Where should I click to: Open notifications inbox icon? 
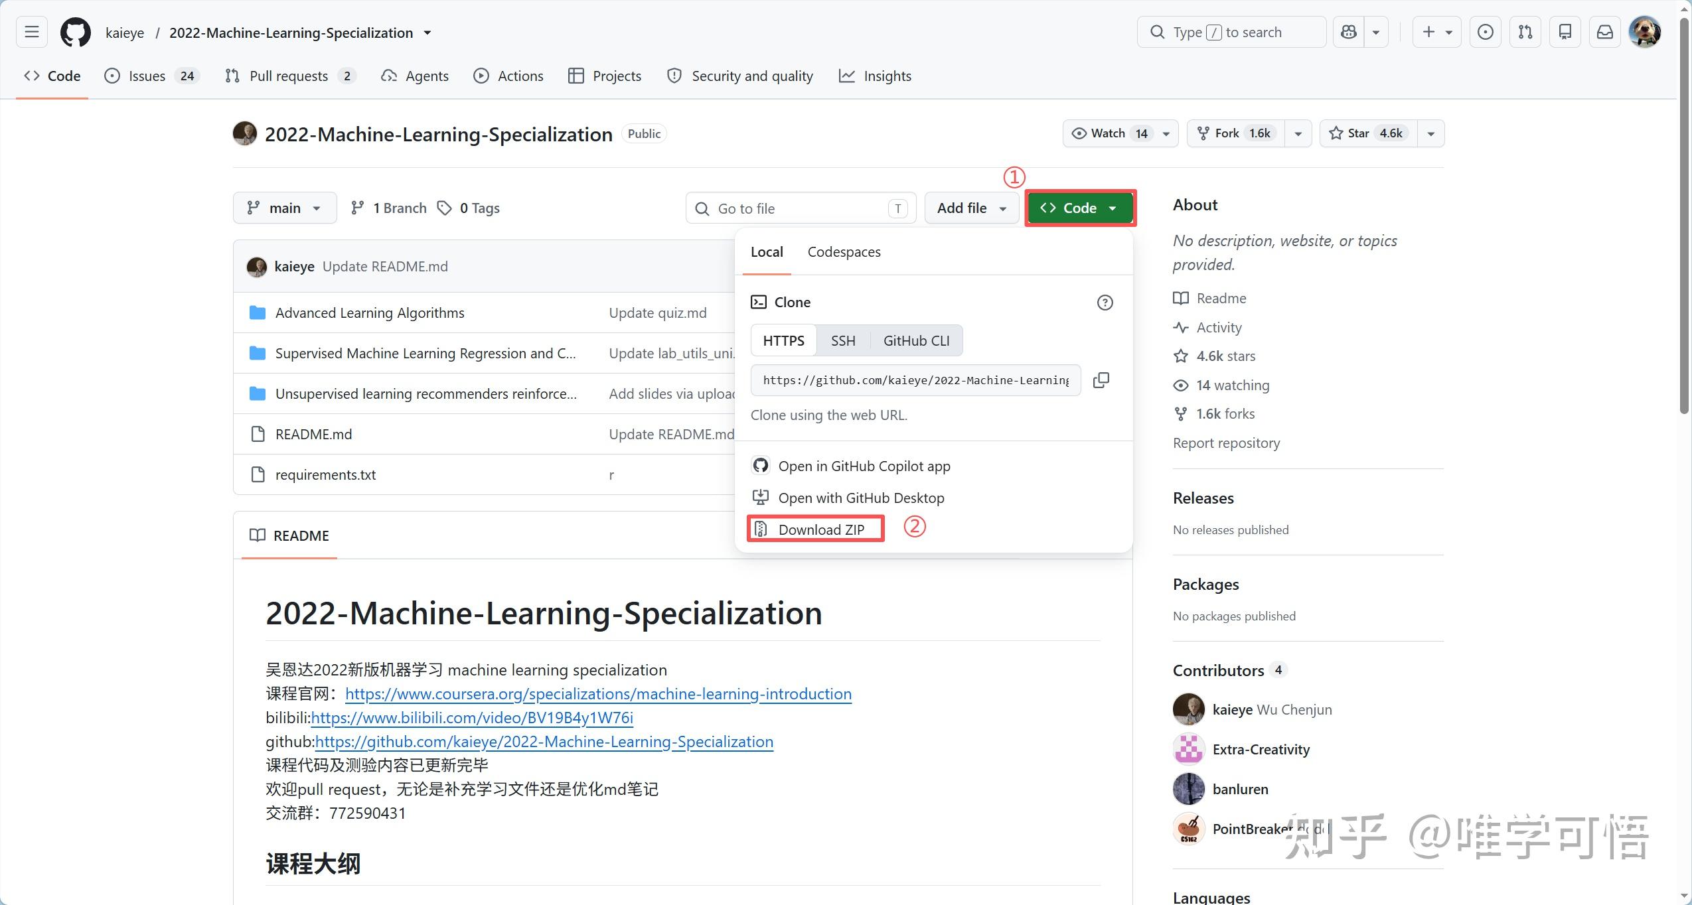pos(1605,32)
